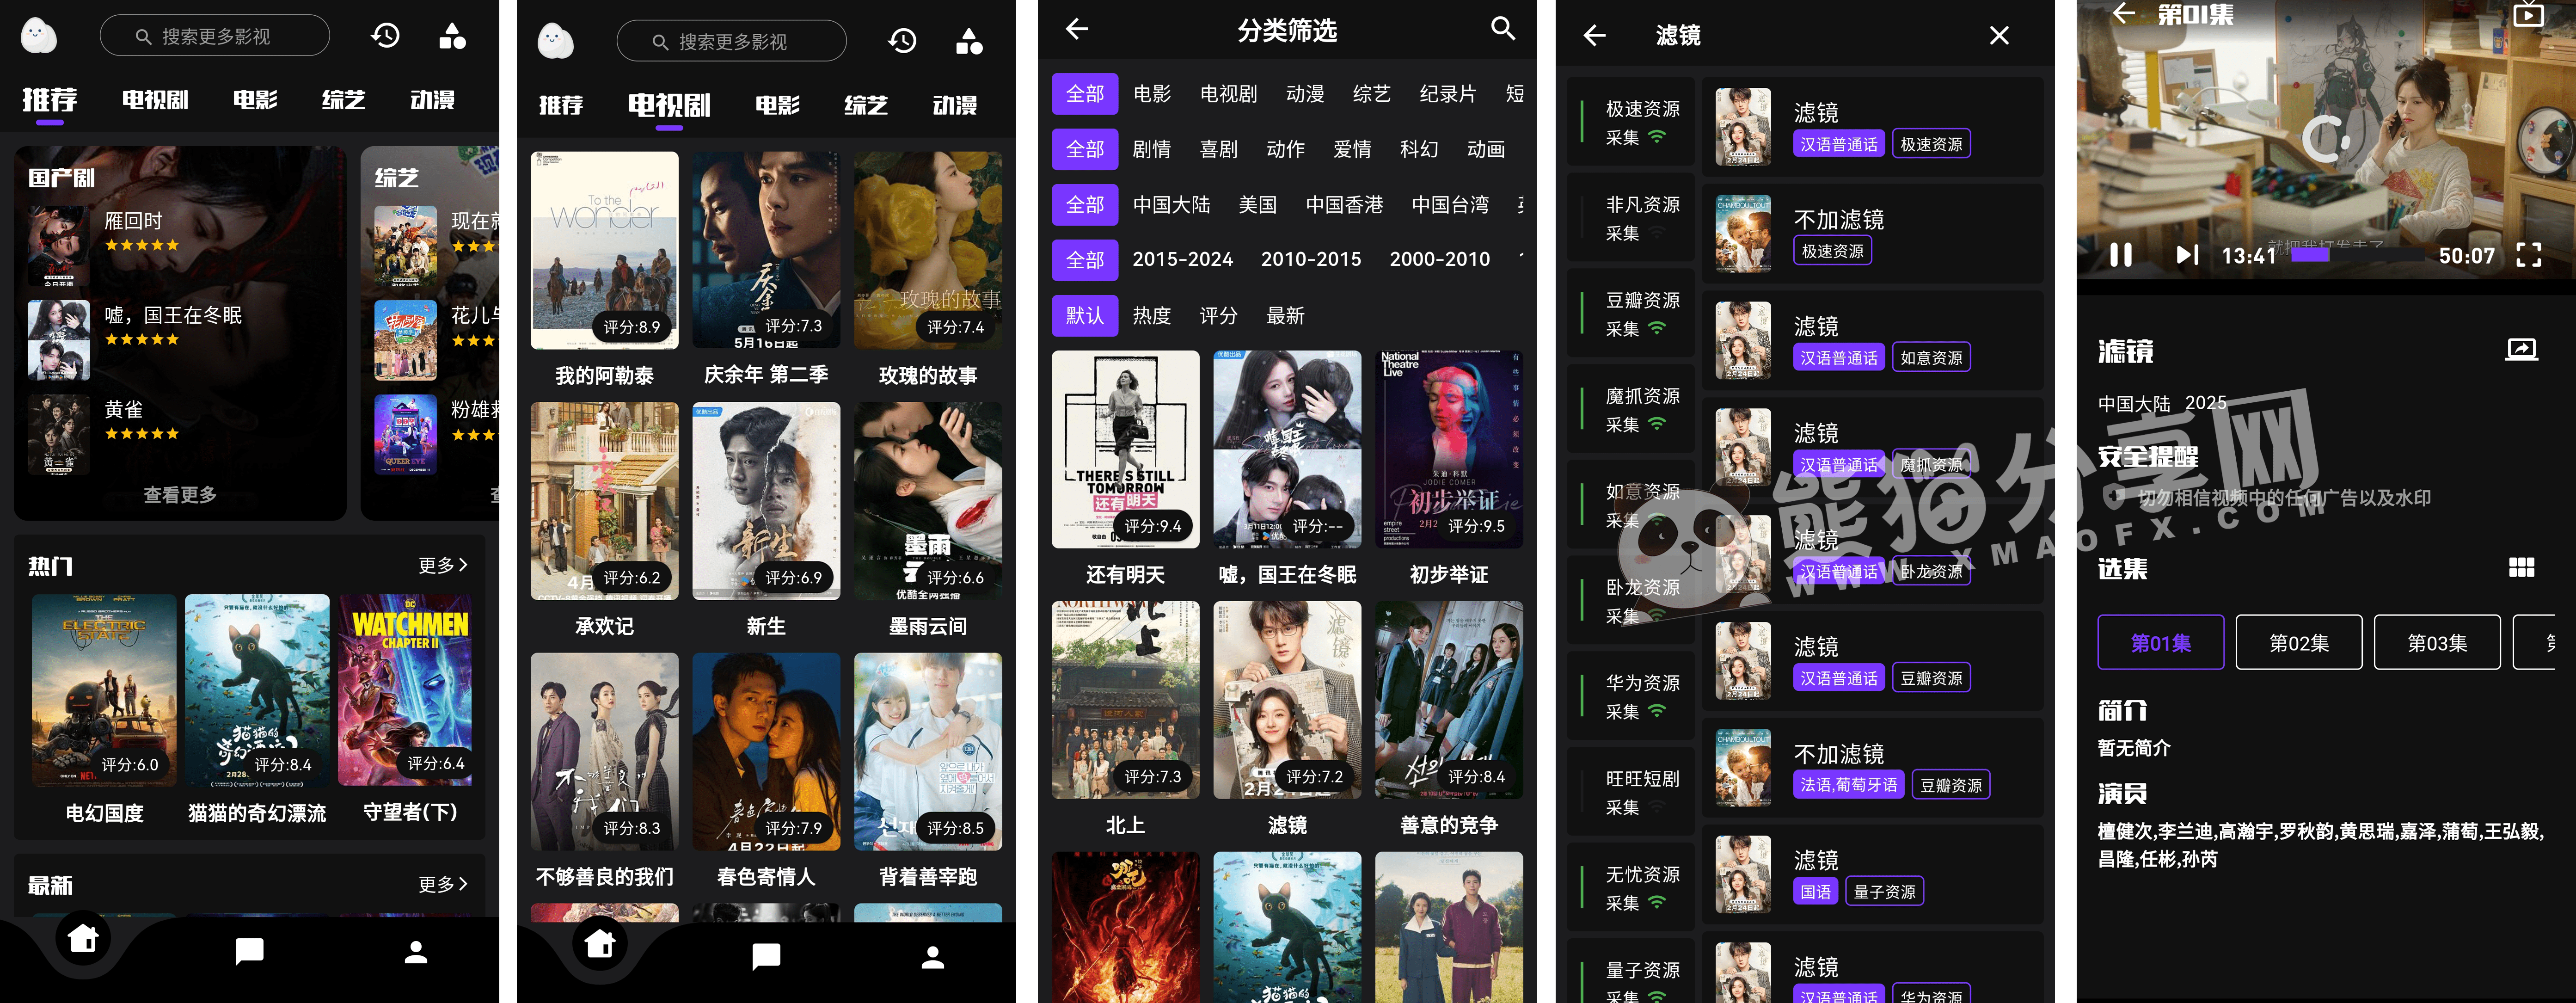The height and width of the screenshot is (1003, 2576).
Task: Filter type by 纪录片
Action: [x=1447, y=94]
